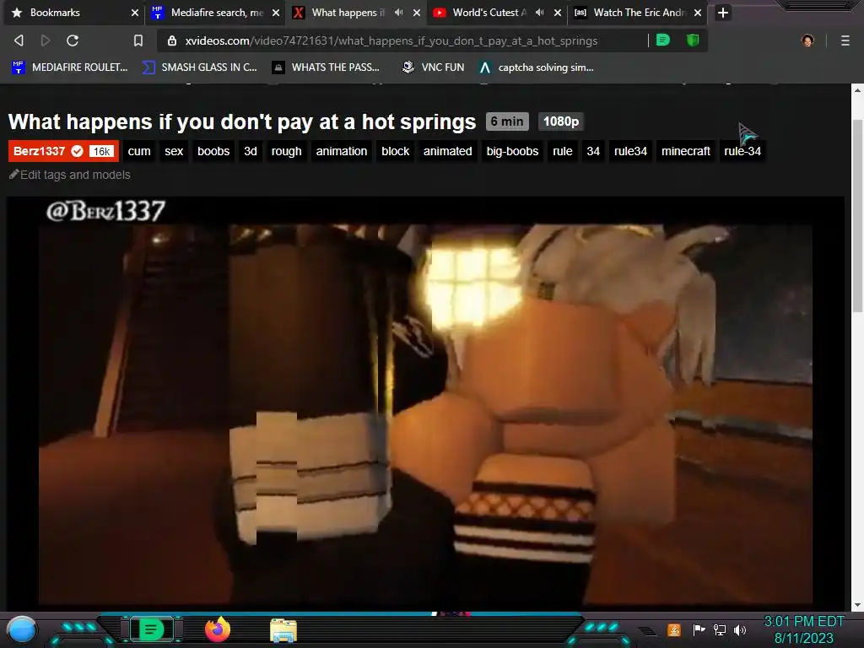Screen dimensions: 864x648
Task: Select the '34' tag
Action: point(593,151)
